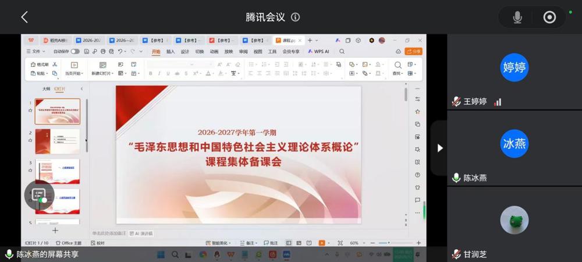Image resolution: width=582 pixels, height=262 pixels.
Task: Switch to normal view icon in status bar
Action: point(289,243)
